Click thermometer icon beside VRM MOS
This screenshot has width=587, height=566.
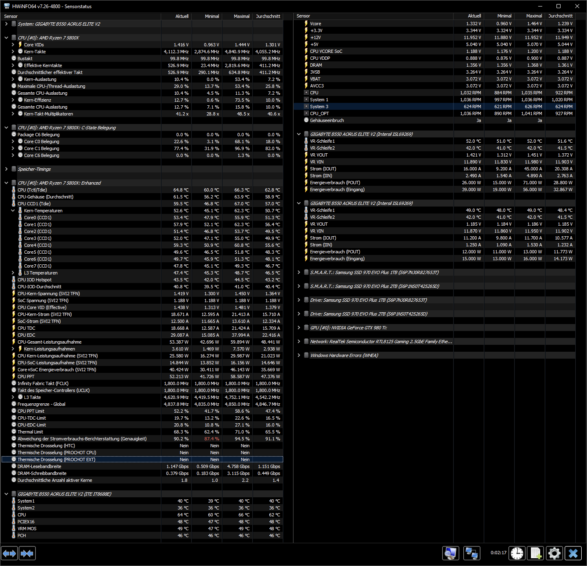[x=13, y=529]
